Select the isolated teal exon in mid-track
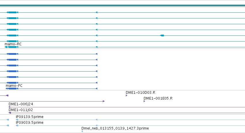Screen dimensions: 245x133 click(x=162, y=35)
